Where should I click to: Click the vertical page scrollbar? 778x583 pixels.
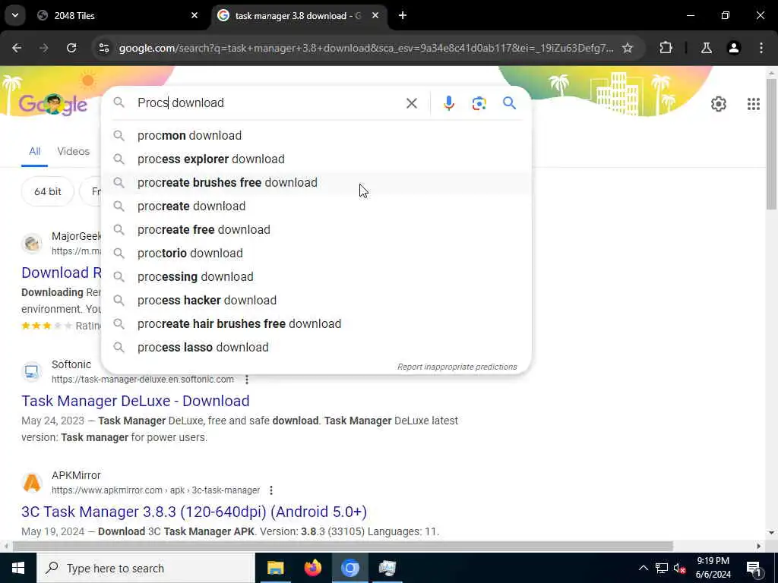pyautogui.click(x=771, y=143)
